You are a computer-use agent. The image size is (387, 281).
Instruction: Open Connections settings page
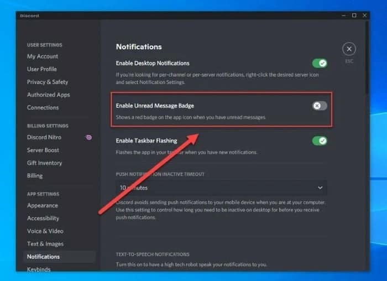point(43,108)
